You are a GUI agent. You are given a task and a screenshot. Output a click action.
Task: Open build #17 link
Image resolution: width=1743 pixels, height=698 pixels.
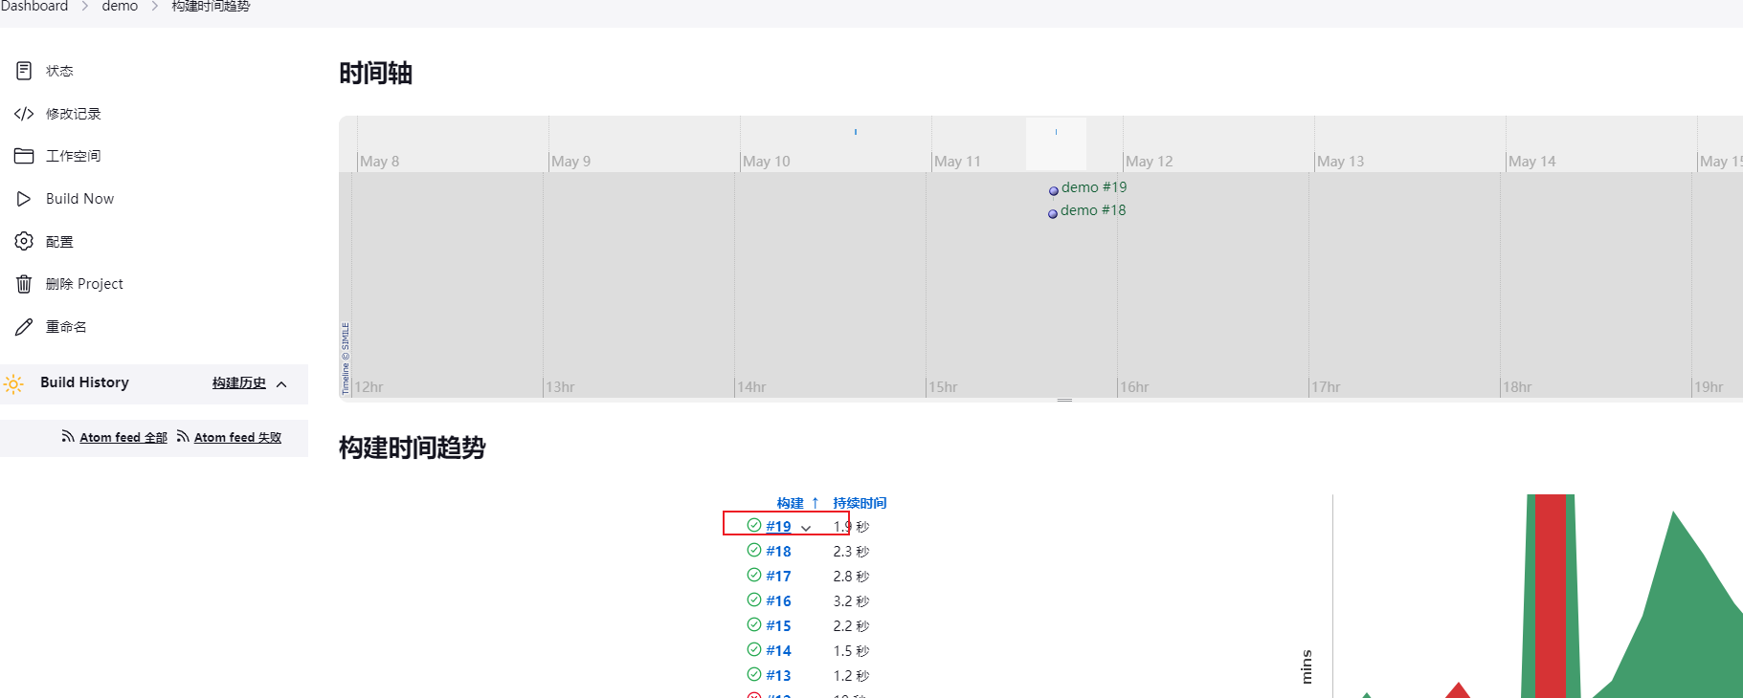pyautogui.click(x=778, y=577)
